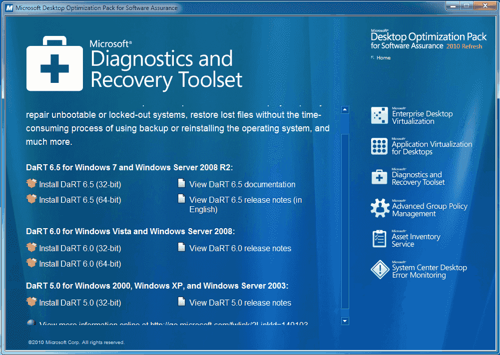Click the package icon for DaRT 6.5 64-bit

point(31,199)
